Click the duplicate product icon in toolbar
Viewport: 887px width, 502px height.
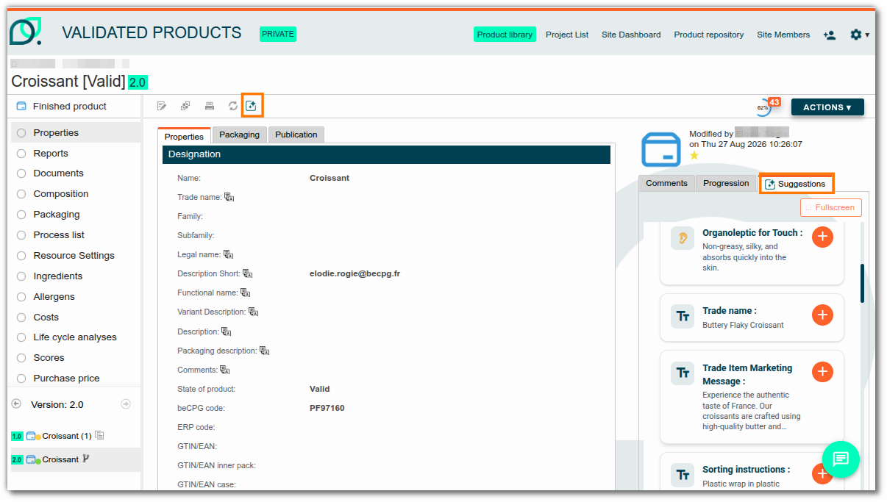coord(185,106)
